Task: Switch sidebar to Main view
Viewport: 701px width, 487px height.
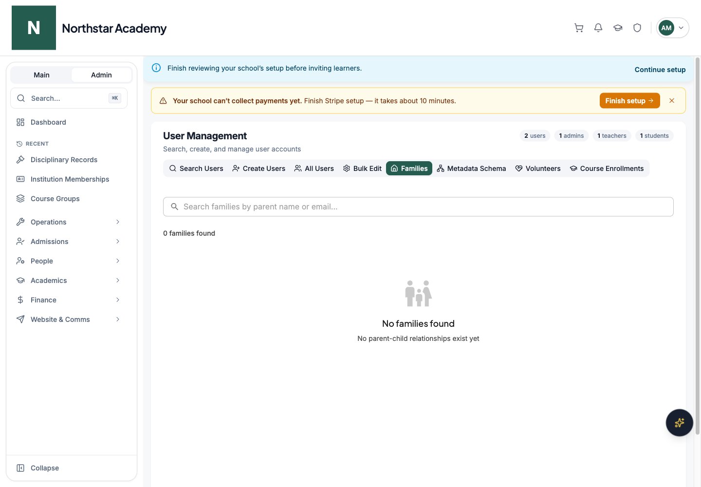Action: click(x=41, y=75)
